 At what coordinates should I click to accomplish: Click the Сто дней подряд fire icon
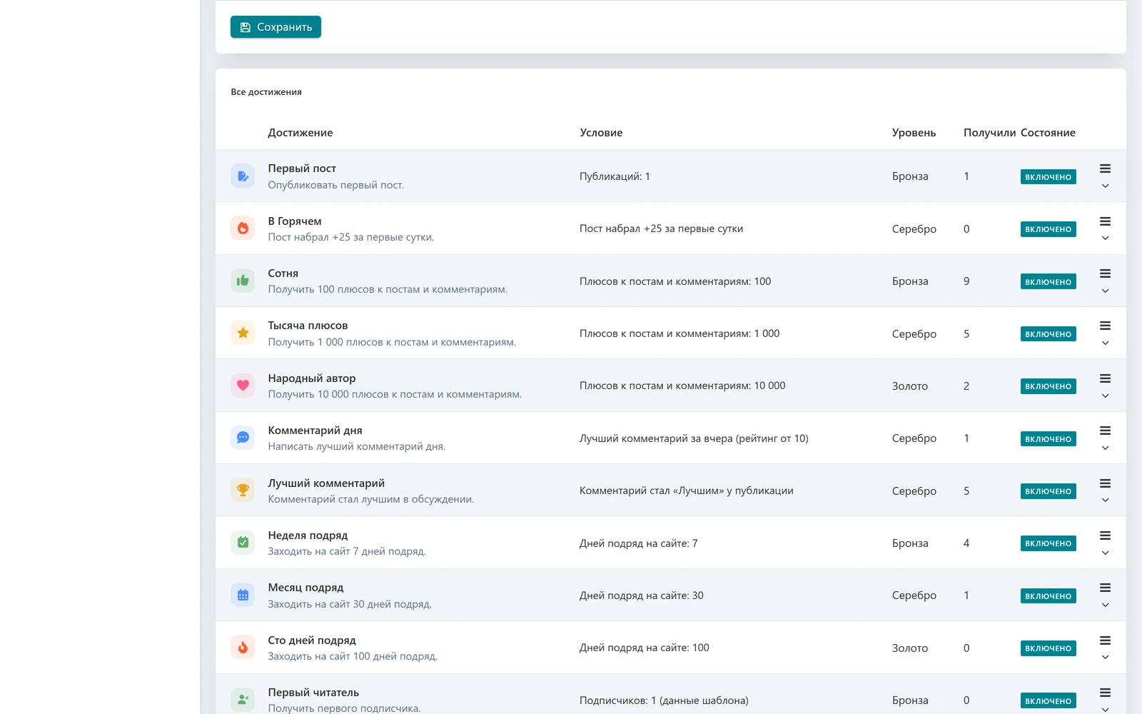click(x=243, y=648)
